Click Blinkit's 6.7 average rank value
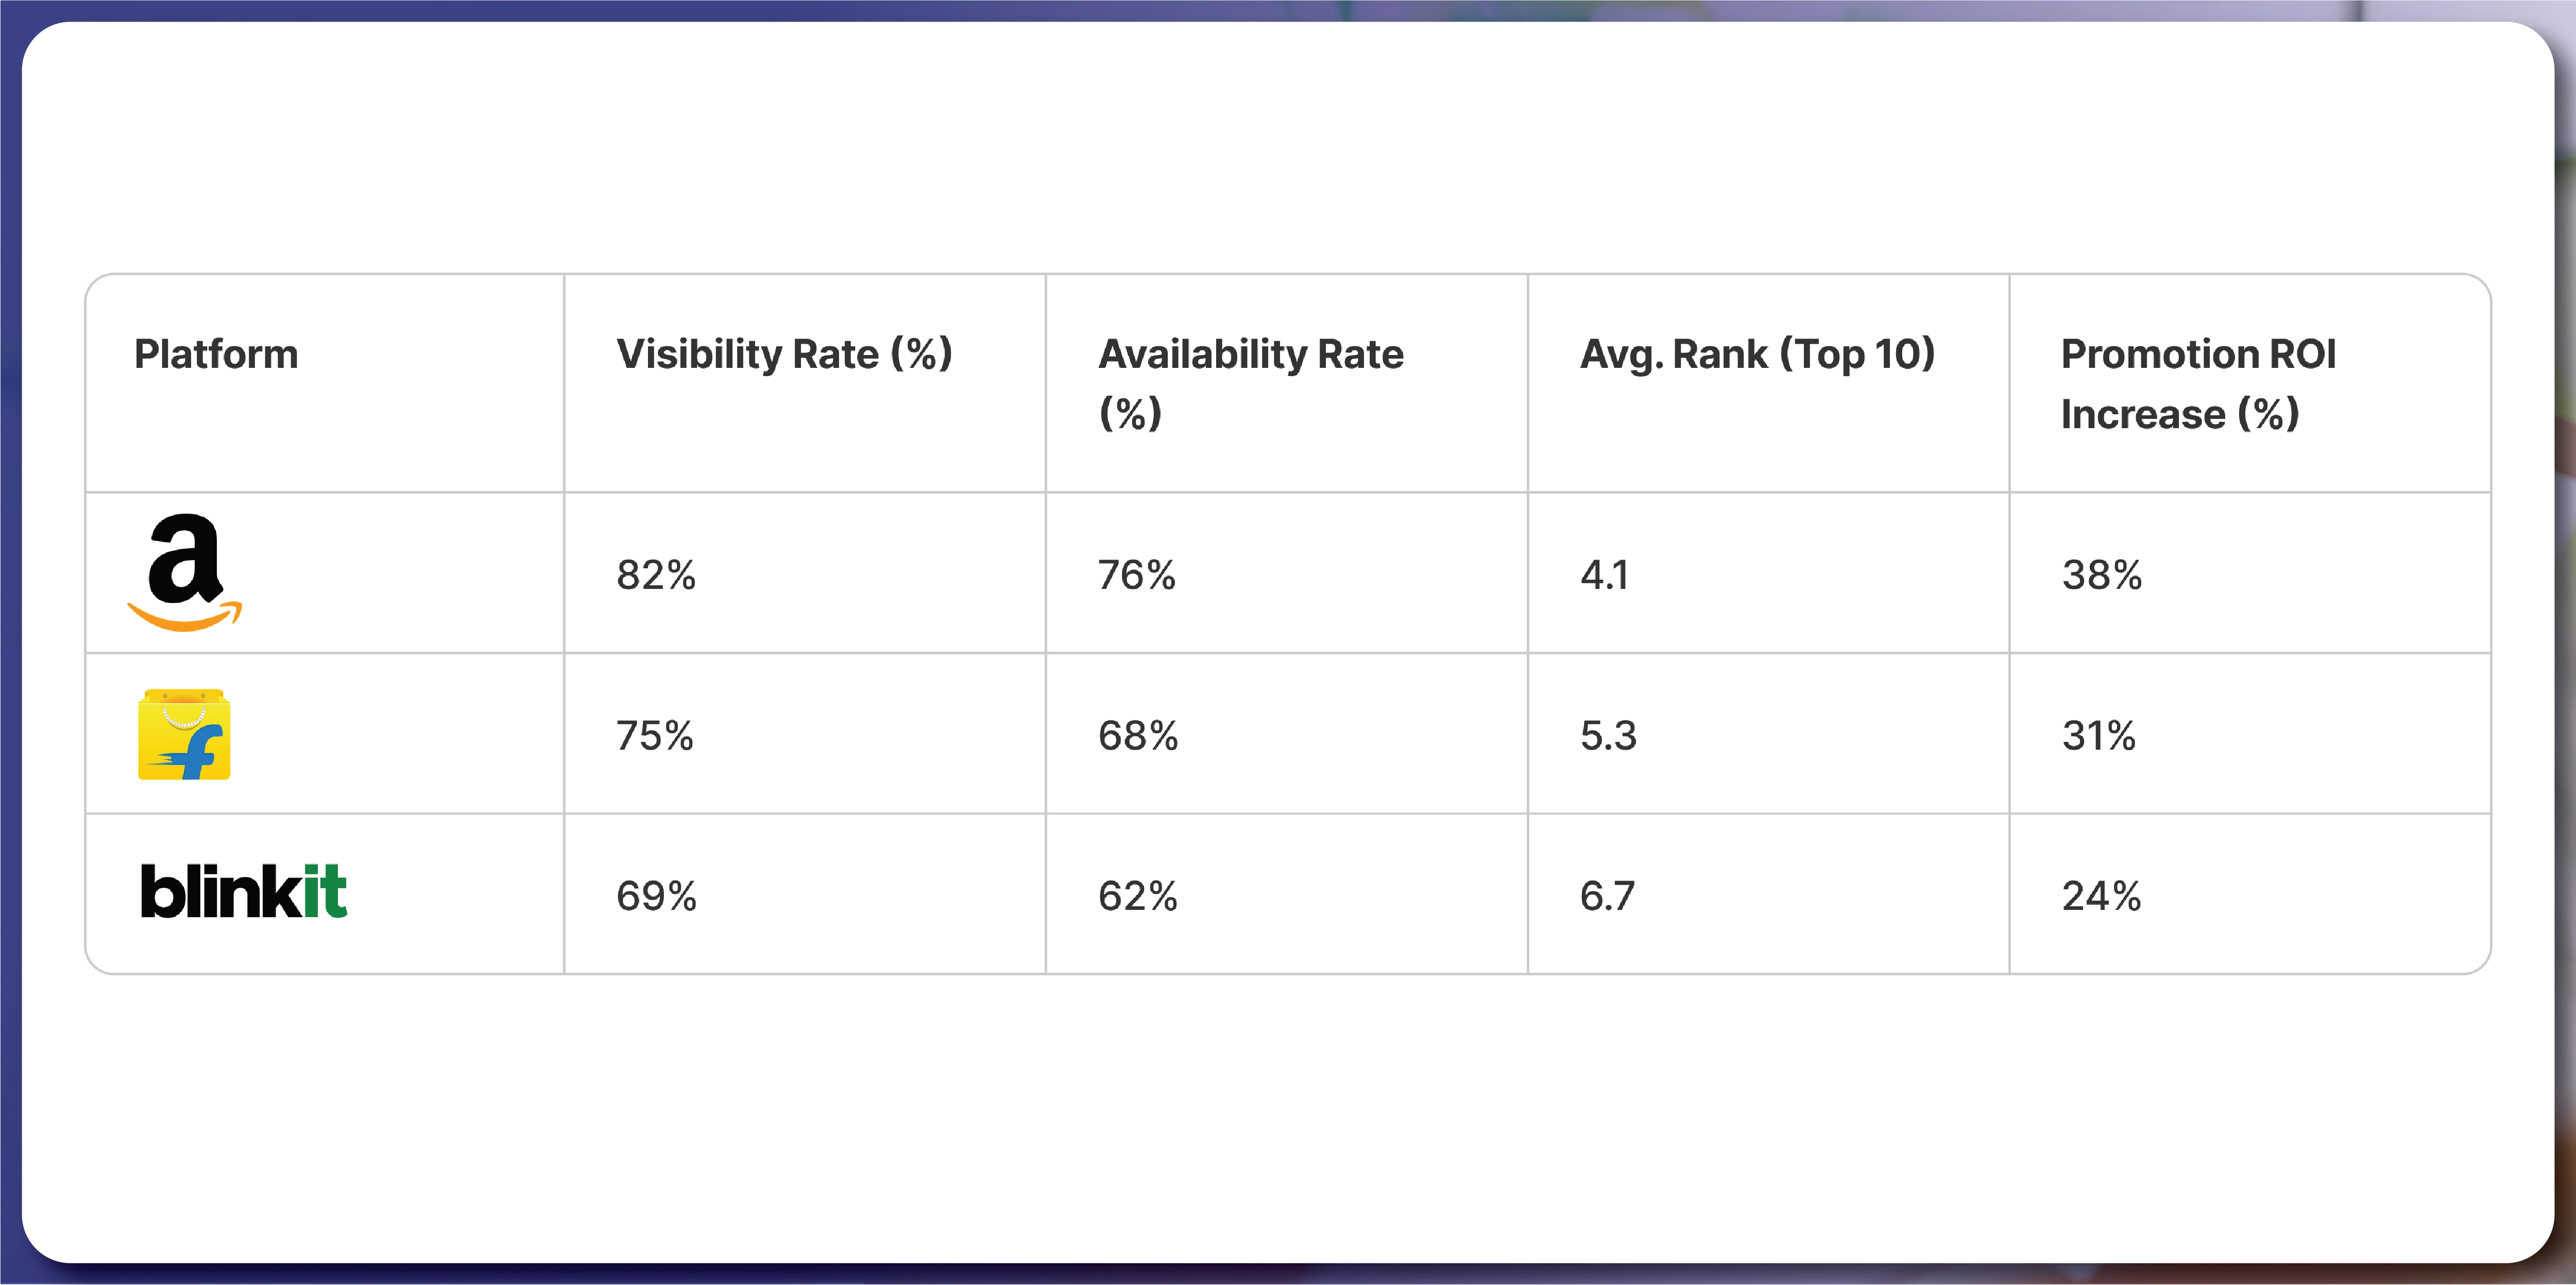The height and width of the screenshot is (1285, 2576). (1607, 896)
